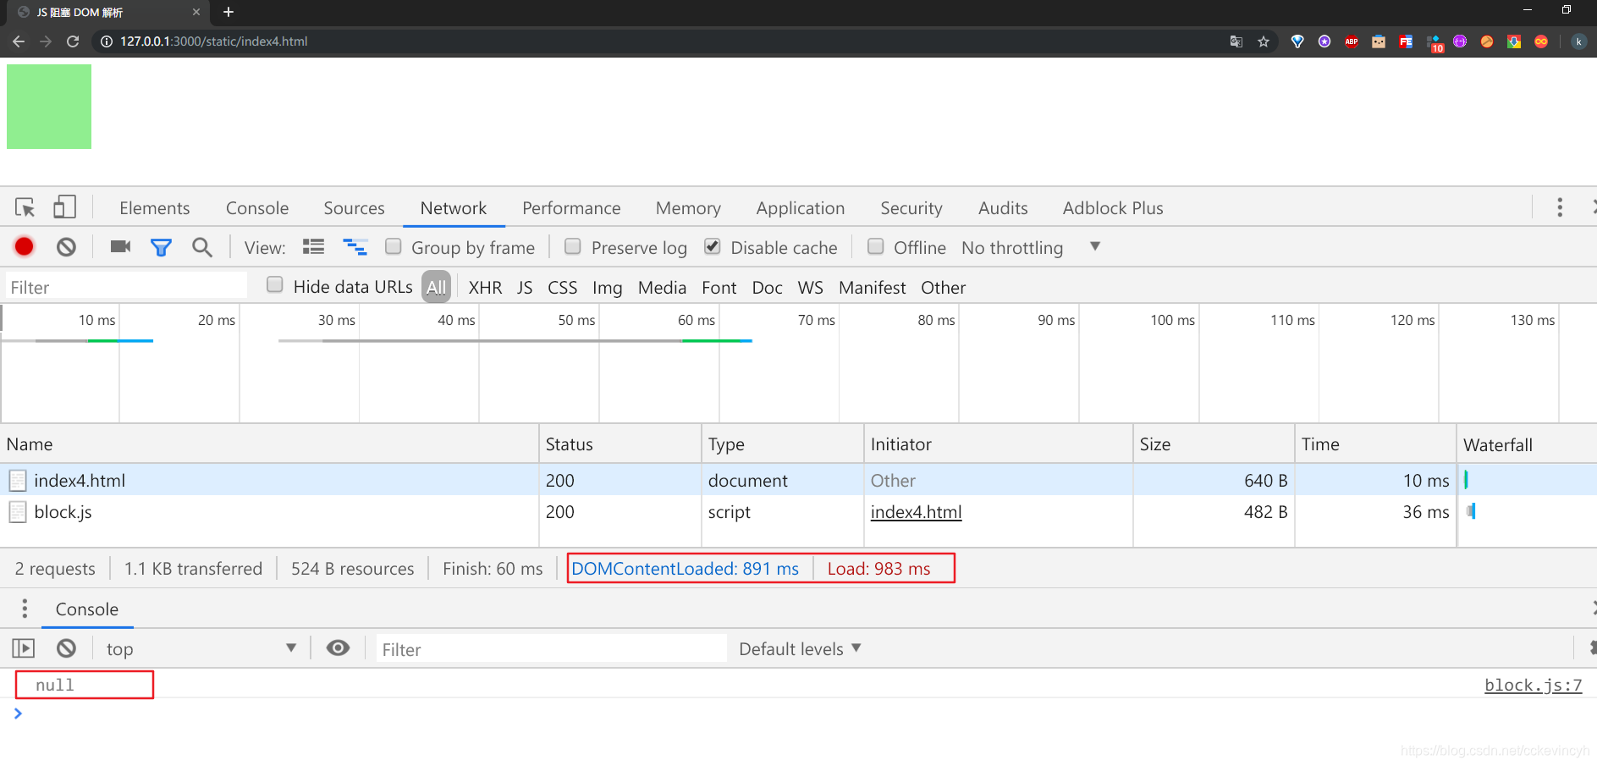Open the Audits tab
The height and width of the screenshot is (766, 1597).
(x=1003, y=207)
